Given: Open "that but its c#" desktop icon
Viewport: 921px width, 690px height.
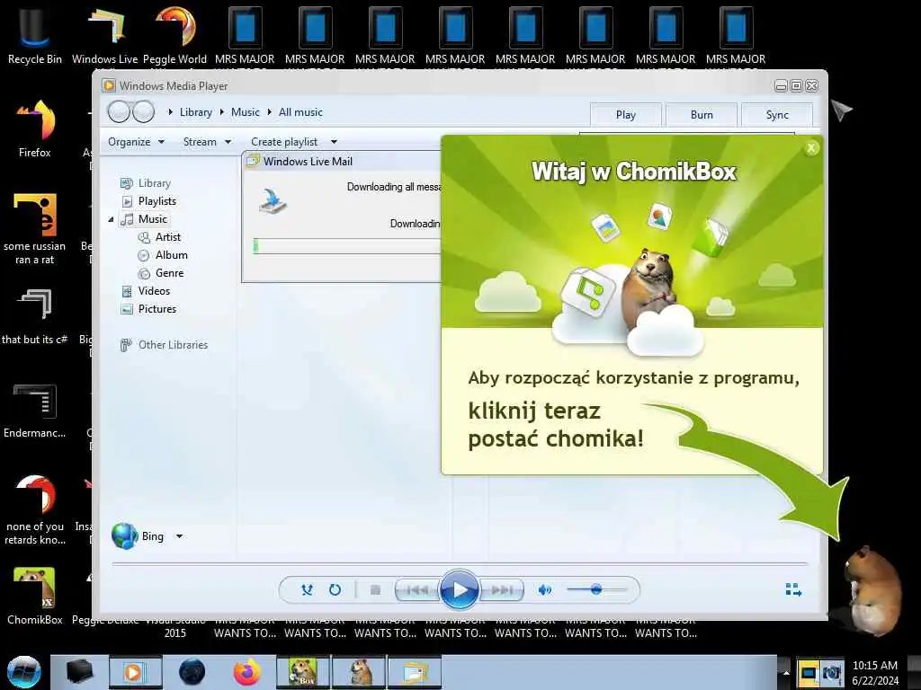Looking at the screenshot, I should pos(35,315).
